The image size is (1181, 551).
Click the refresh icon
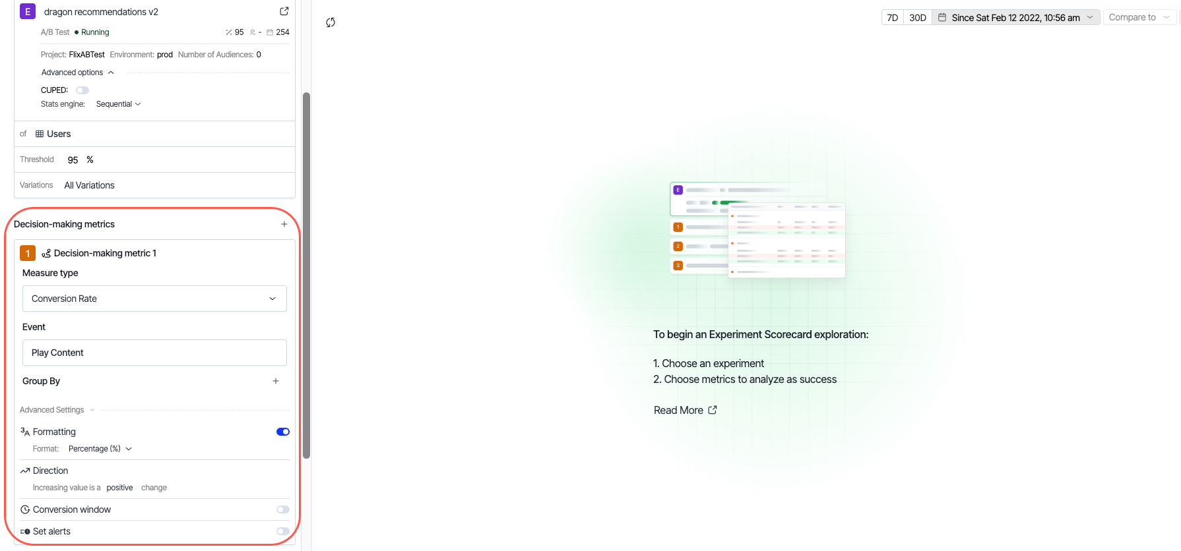[x=331, y=22]
